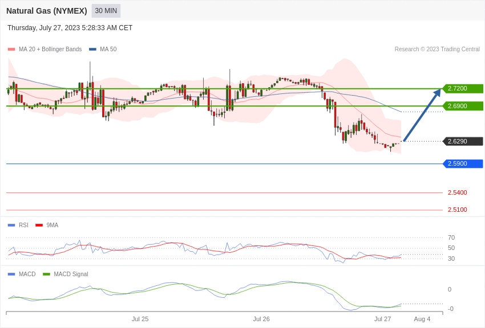Image resolution: width=485 pixels, height=328 pixels.
Task: Click the Aug 4 date label
Action: (422, 319)
